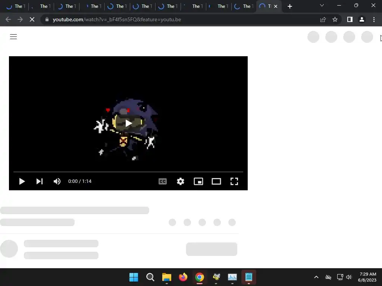This screenshot has width=382, height=286.
Task: Mute the video player volume
Action: pos(57,181)
